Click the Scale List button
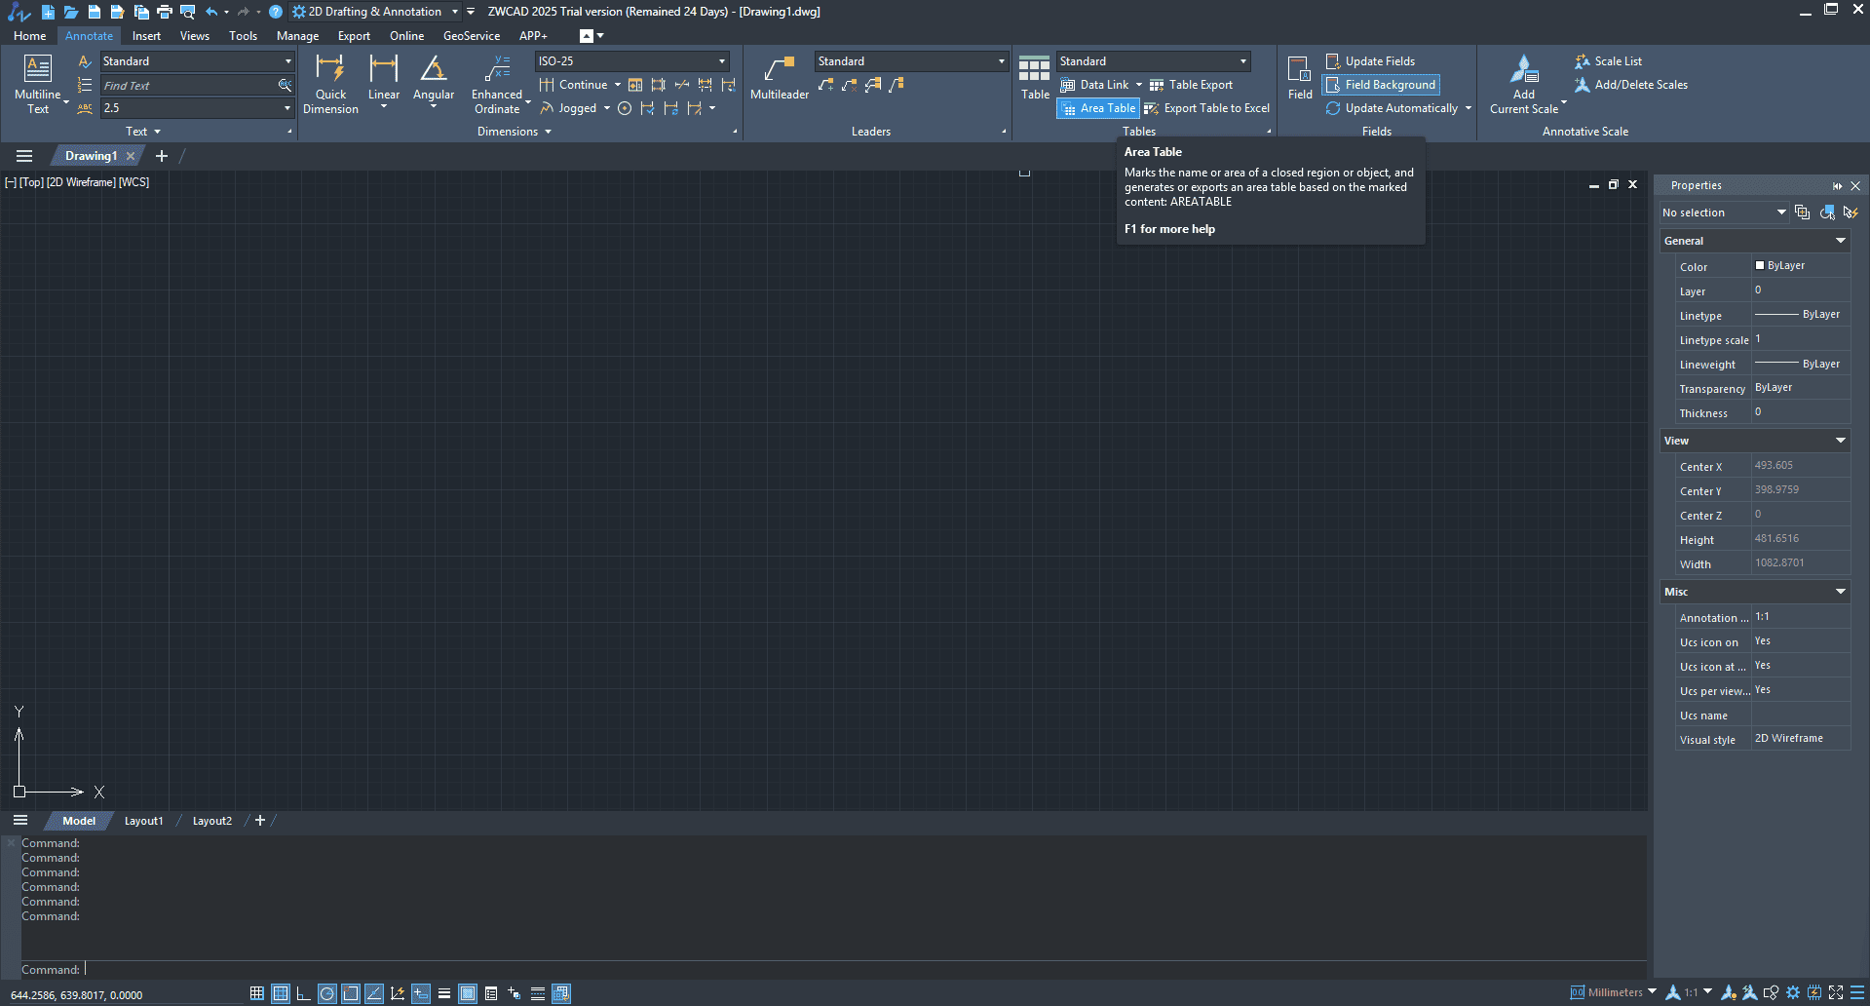The width and height of the screenshot is (1870, 1006). click(1608, 61)
